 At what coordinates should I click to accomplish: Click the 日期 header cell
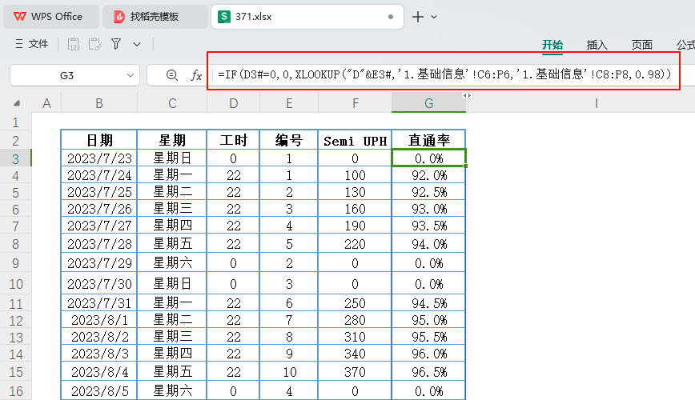(98, 140)
